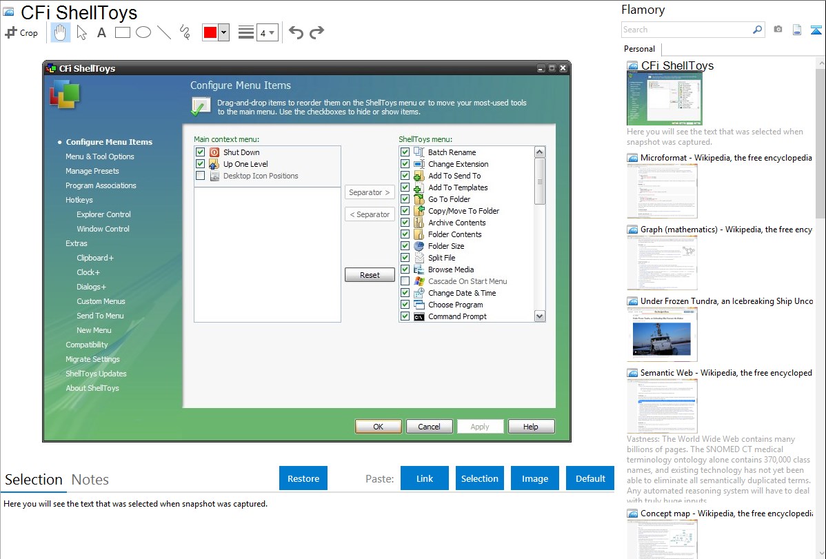Click the Paste Image button
This screenshot has height=559, width=826.
534,478
